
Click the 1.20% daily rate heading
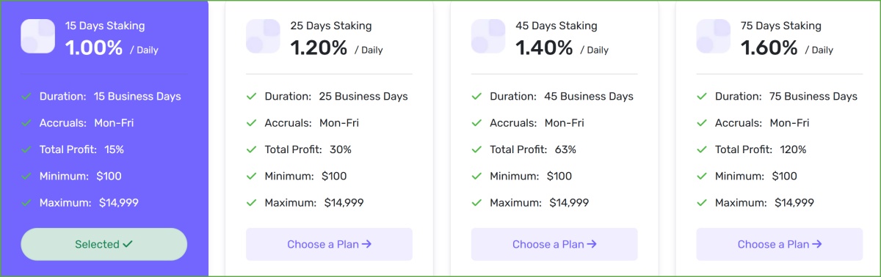point(319,48)
